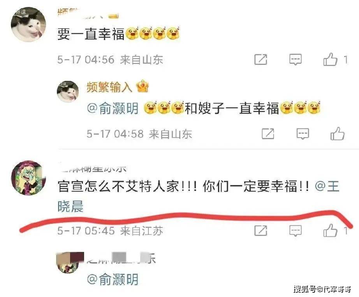The width and height of the screenshot is (359, 297).
Task: Open 频繁输入 username profile
Action: click(x=109, y=87)
